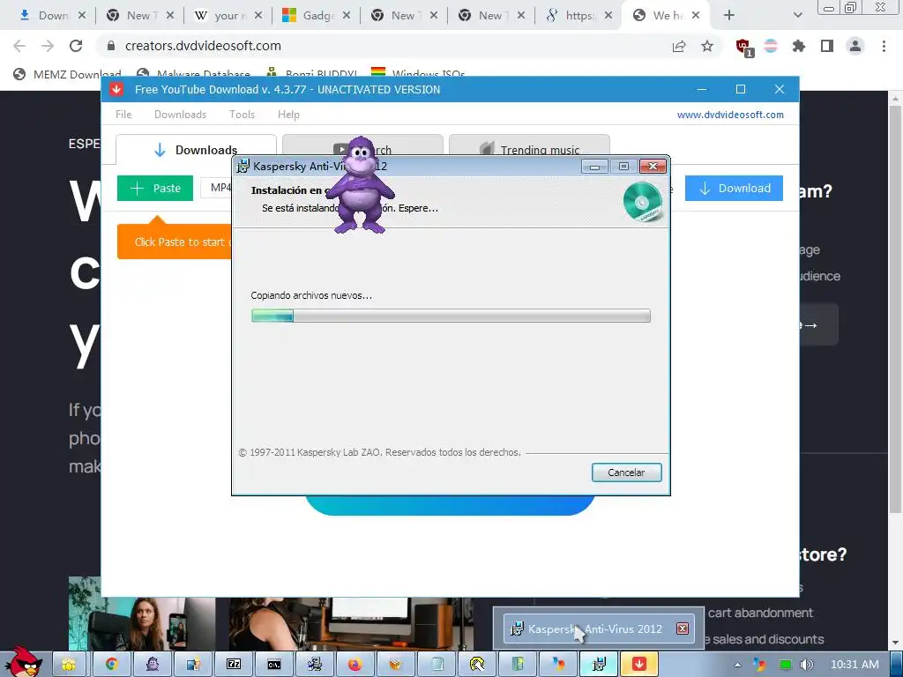This screenshot has width=903, height=677.
Task: Click the Paste button in Free YouTube Download
Action: point(155,189)
